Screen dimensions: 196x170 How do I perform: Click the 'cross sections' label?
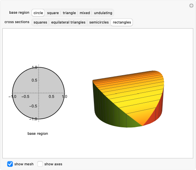click(x=17, y=22)
